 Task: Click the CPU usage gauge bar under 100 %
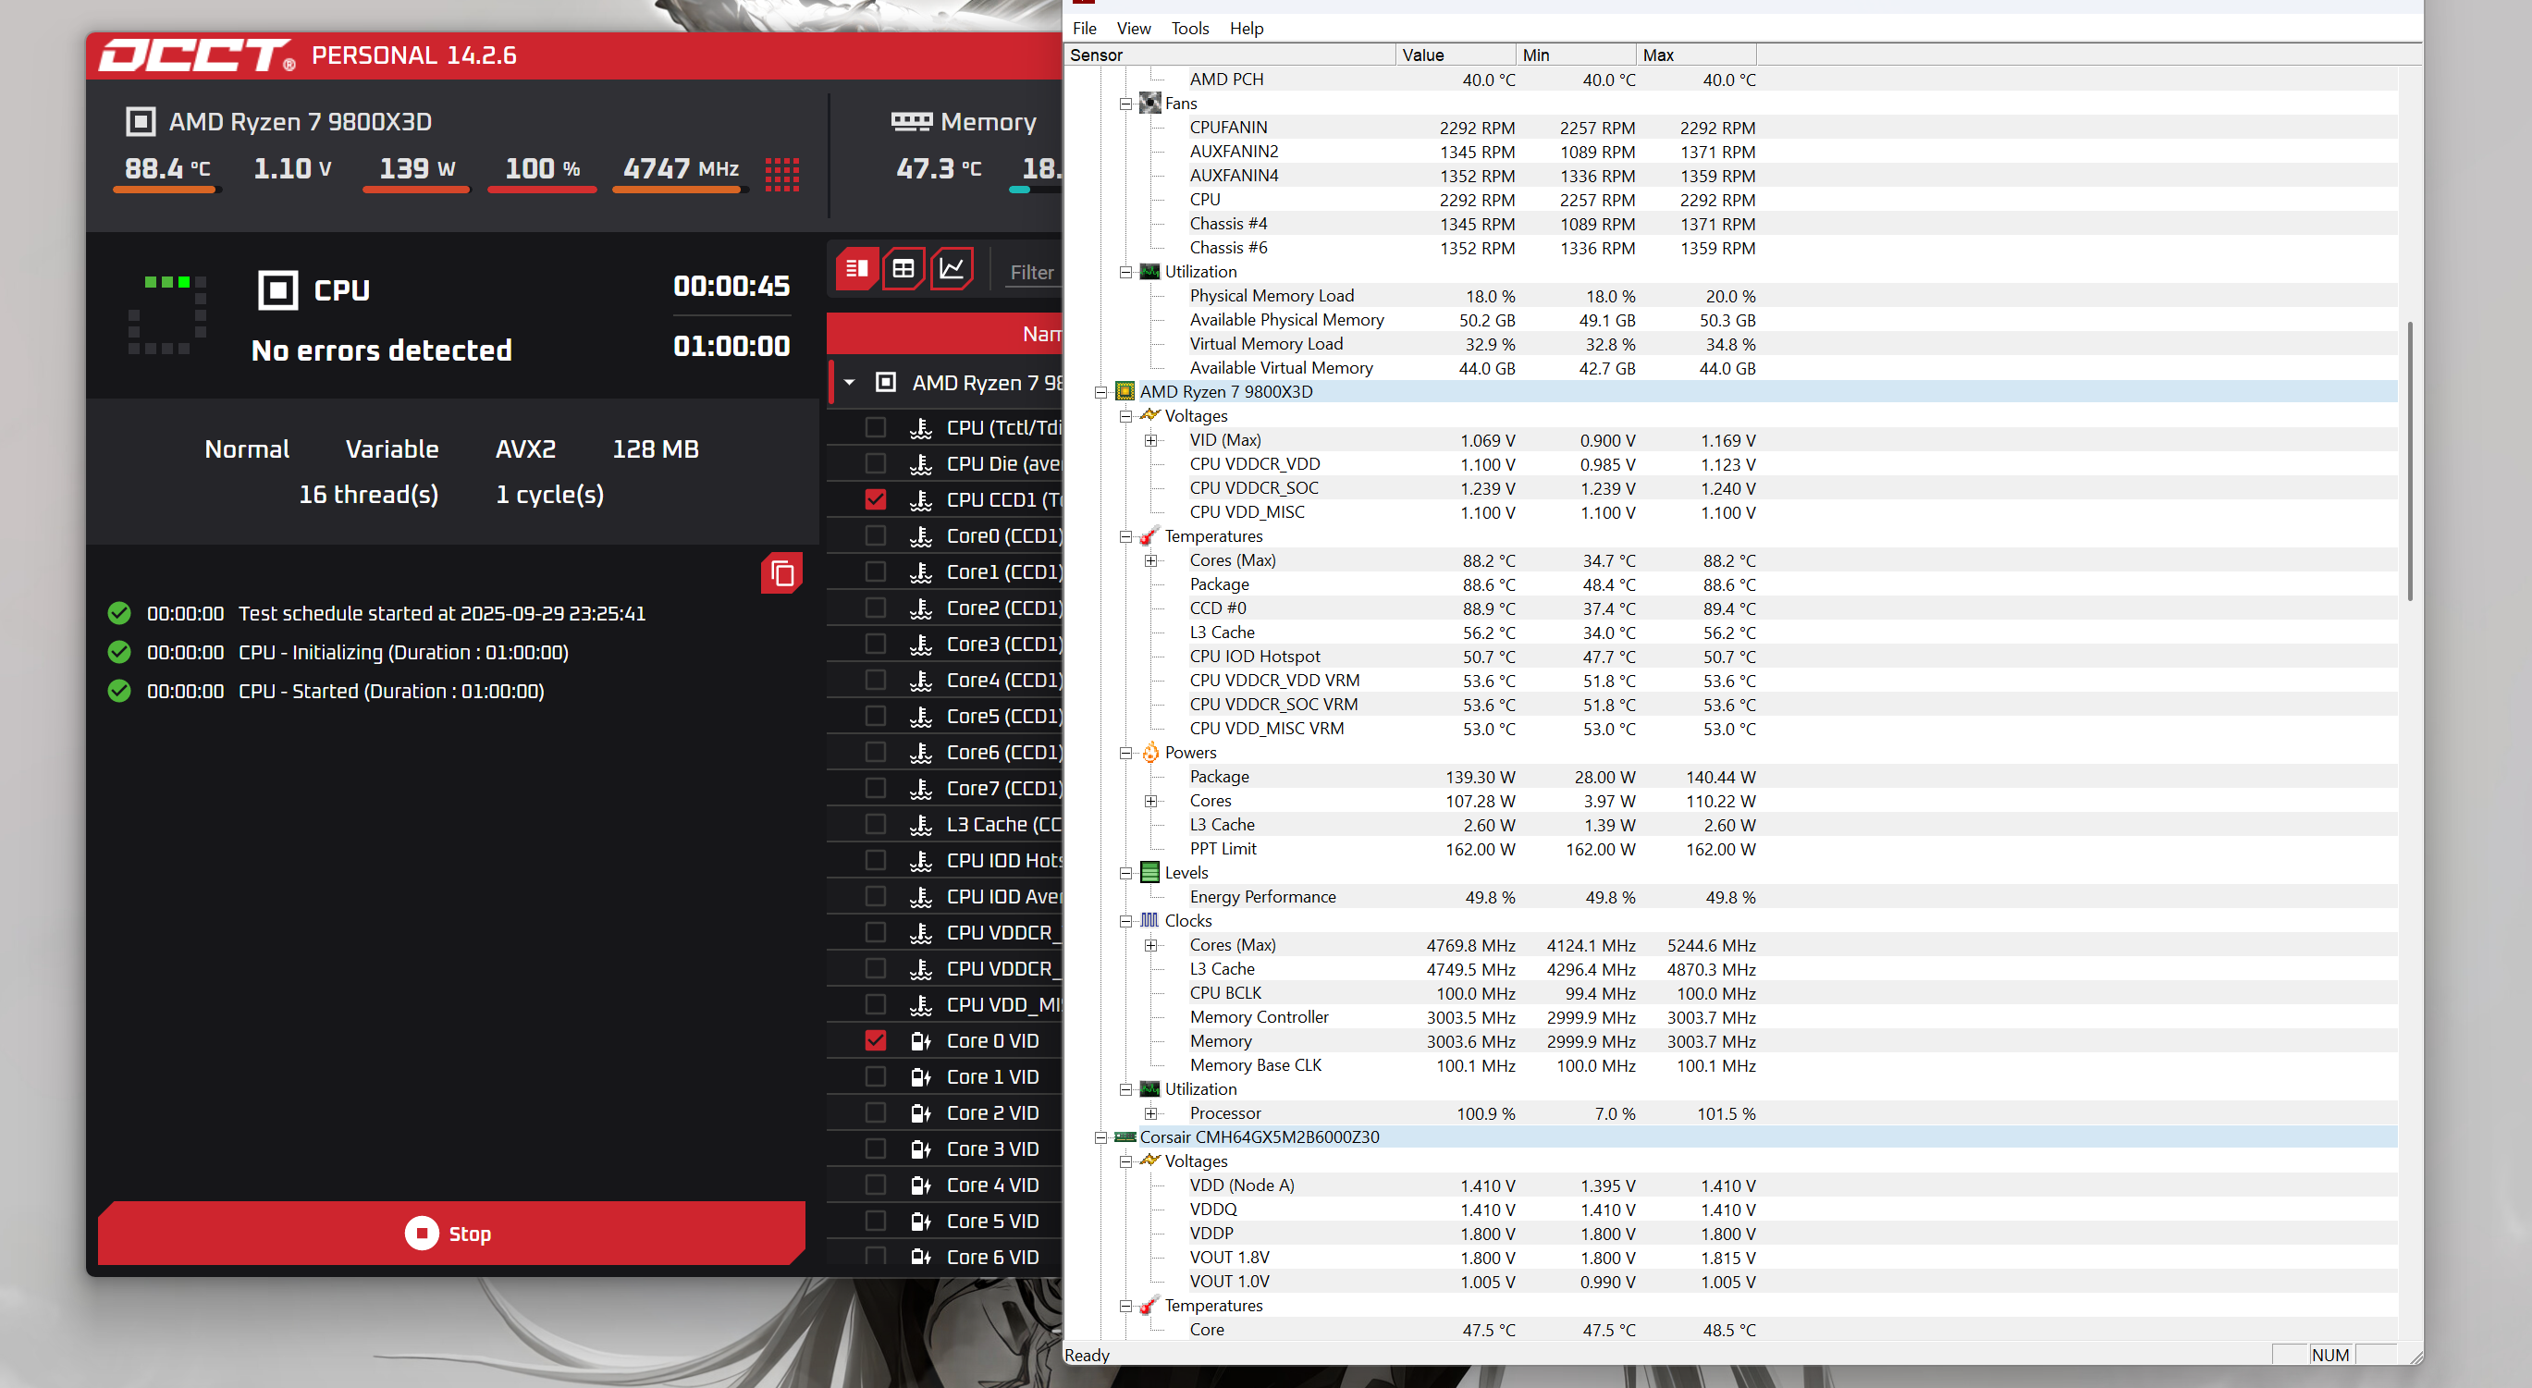(542, 190)
